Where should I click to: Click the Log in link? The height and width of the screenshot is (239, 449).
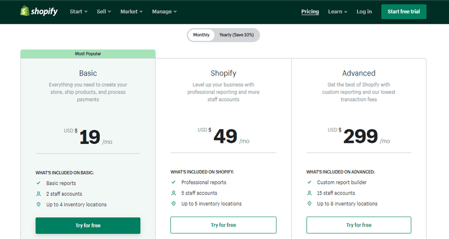click(364, 12)
